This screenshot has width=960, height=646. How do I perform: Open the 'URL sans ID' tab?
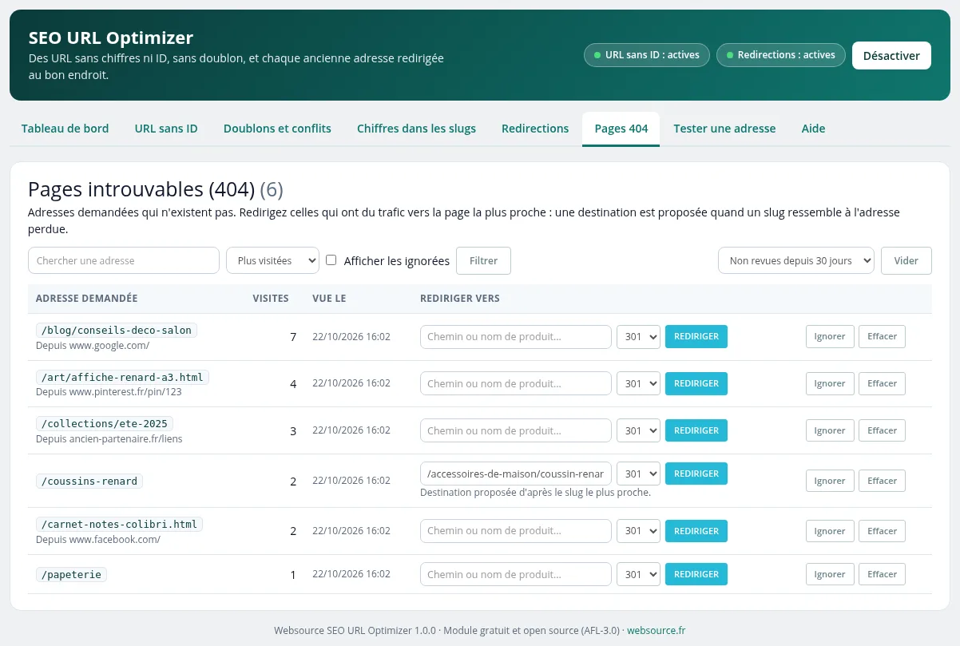coord(166,129)
